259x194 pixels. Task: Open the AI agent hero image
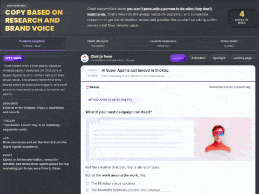click(170, 139)
